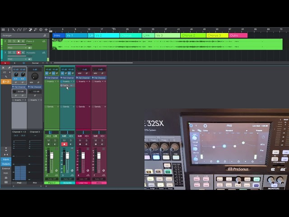Click Auto: Off on the Acoustic channel
Viewport: 289px width, 217px height.
[67, 179]
